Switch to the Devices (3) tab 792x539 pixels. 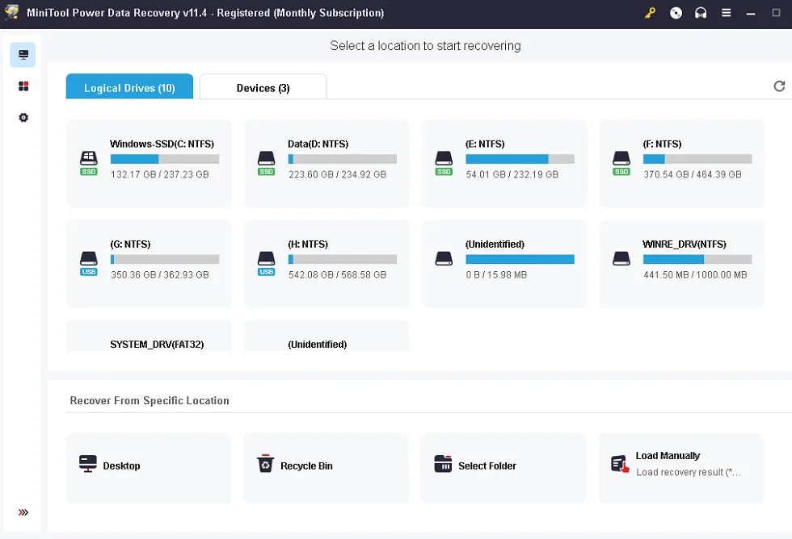(x=263, y=88)
